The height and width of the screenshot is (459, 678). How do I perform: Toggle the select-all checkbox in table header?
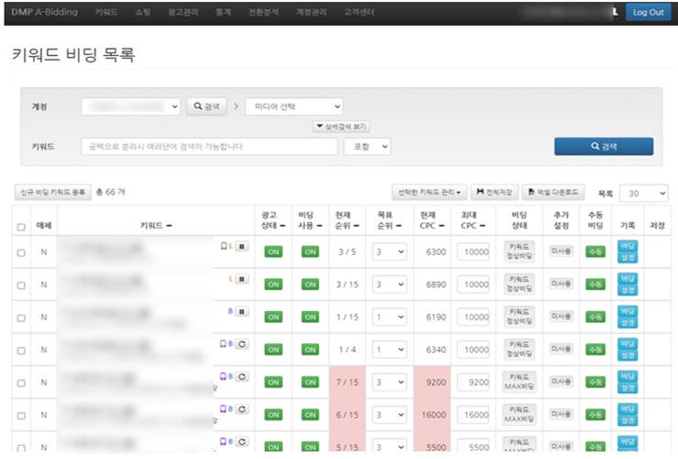(21, 227)
